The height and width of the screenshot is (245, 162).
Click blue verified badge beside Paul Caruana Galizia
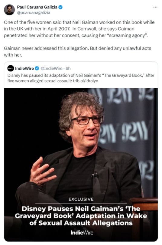point(60,7)
